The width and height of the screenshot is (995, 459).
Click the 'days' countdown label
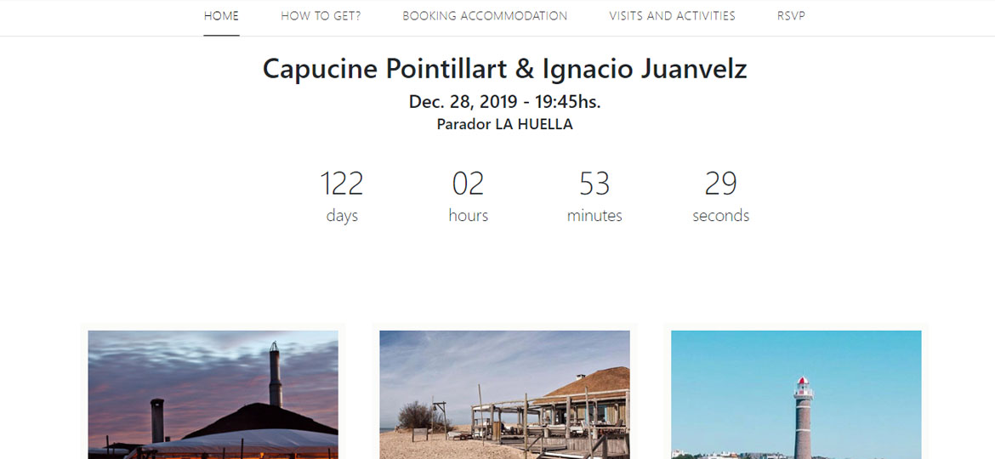point(342,216)
